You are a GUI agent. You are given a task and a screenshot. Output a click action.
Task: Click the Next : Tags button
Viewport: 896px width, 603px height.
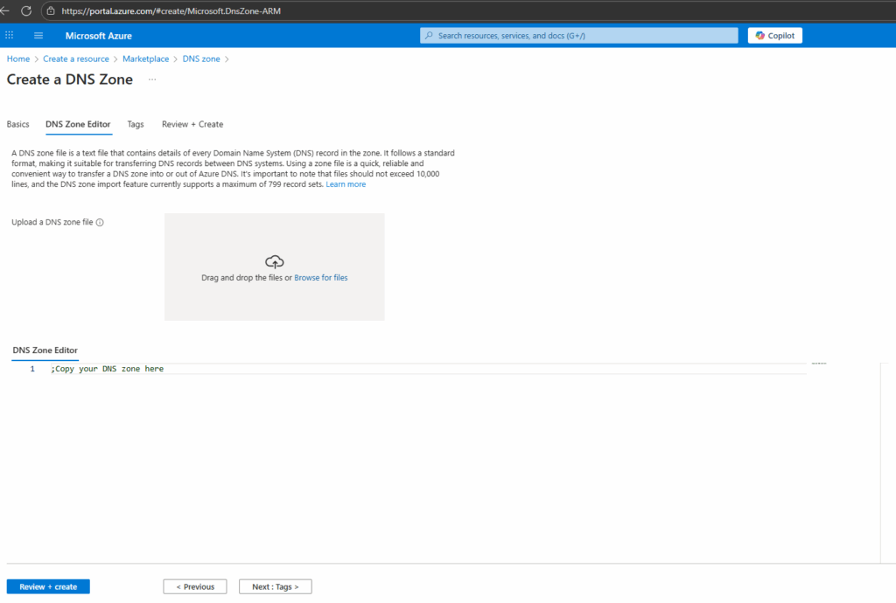tap(275, 586)
